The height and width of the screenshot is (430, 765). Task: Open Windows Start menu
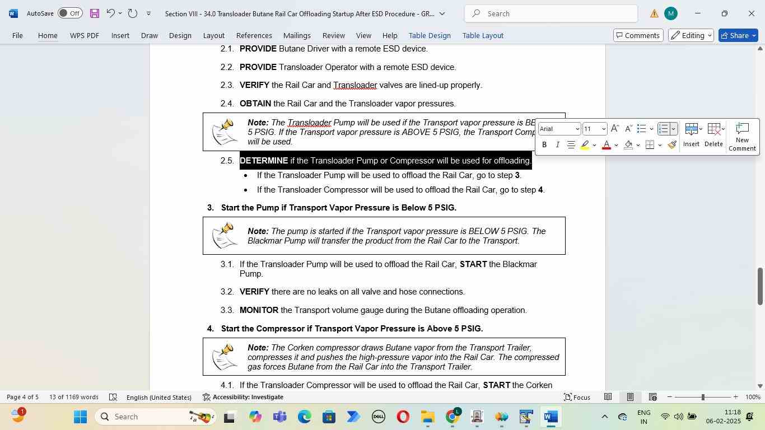(80, 417)
